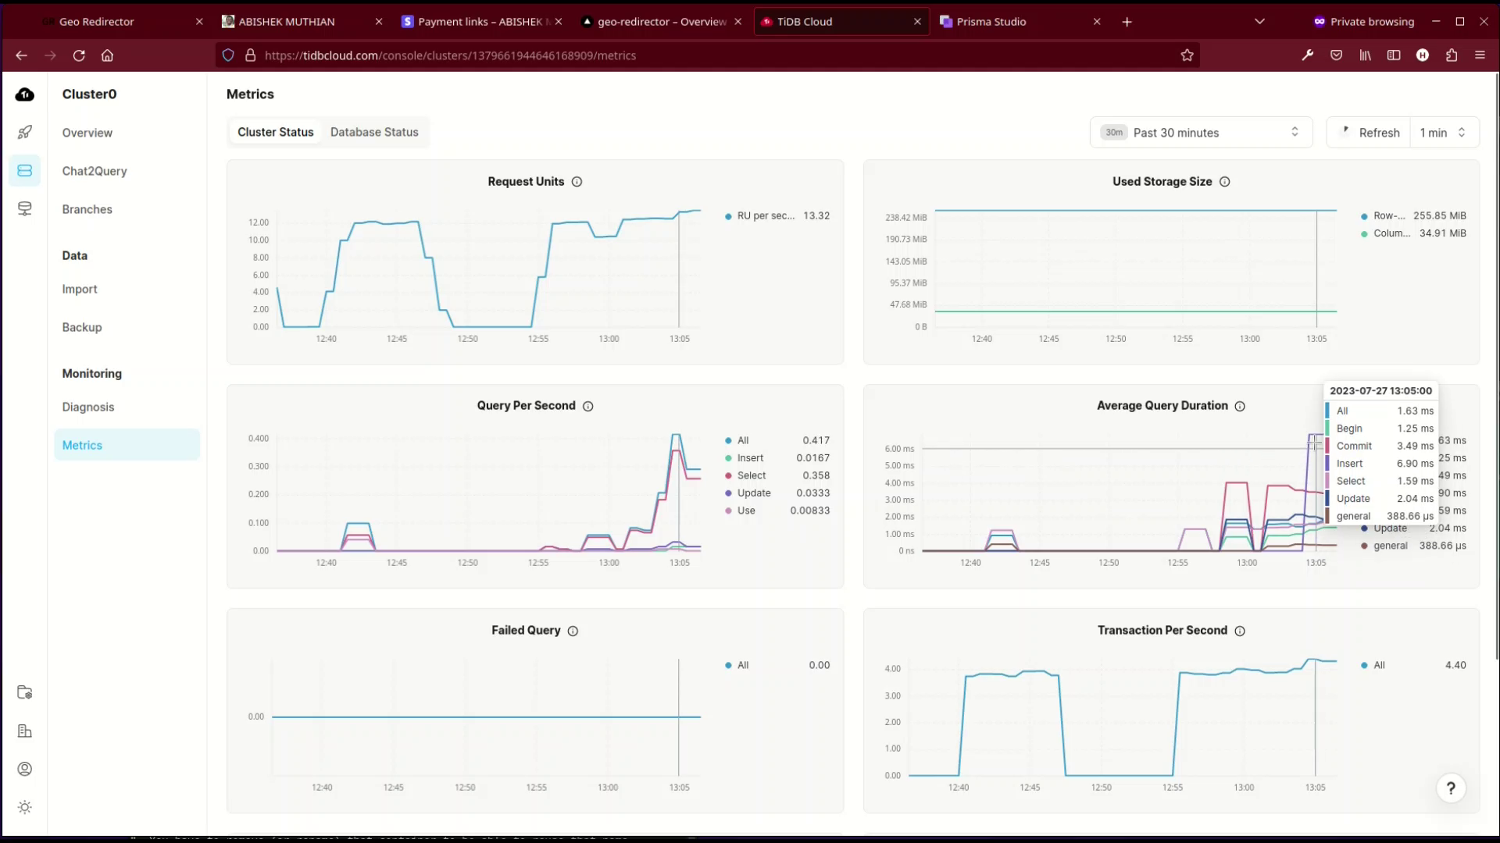Open Diagnosis in the Monitoring menu
1500x843 pixels.
(88, 407)
